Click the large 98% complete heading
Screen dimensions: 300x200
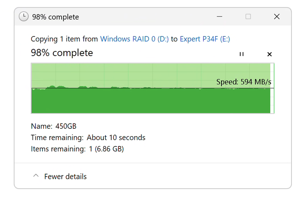point(62,53)
